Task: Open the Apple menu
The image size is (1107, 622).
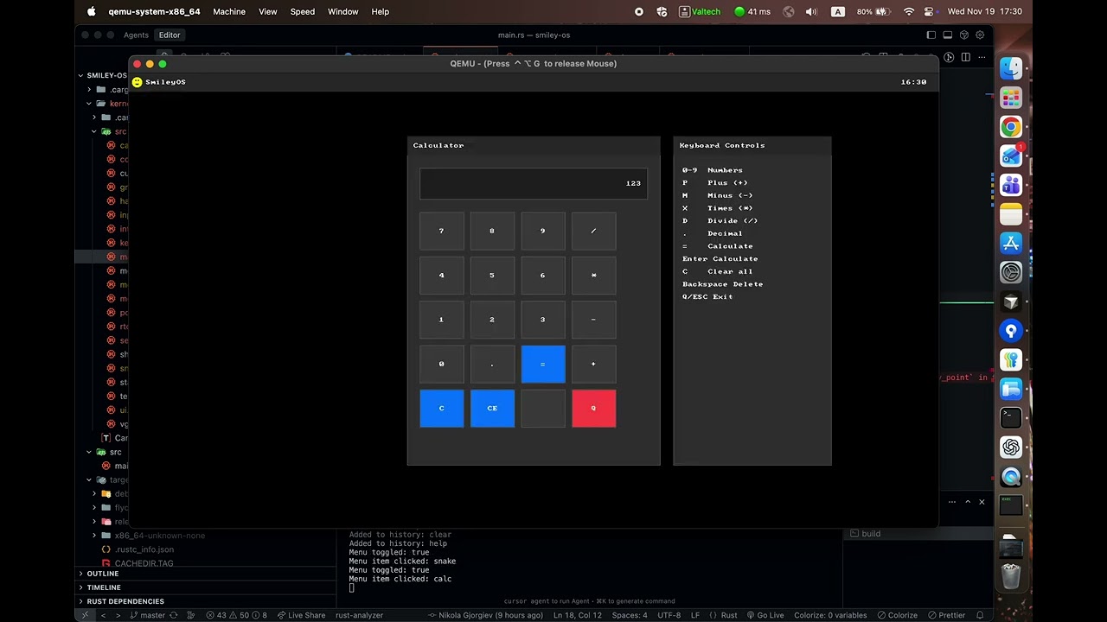Action: coord(92,11)
